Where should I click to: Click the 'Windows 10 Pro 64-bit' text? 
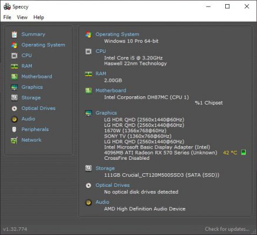[x=131, y=41]
